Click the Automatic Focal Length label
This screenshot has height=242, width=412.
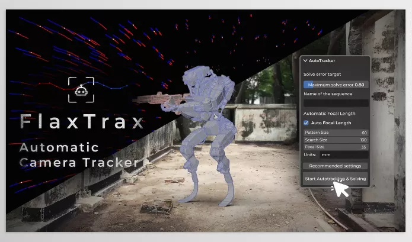point(329,114)
